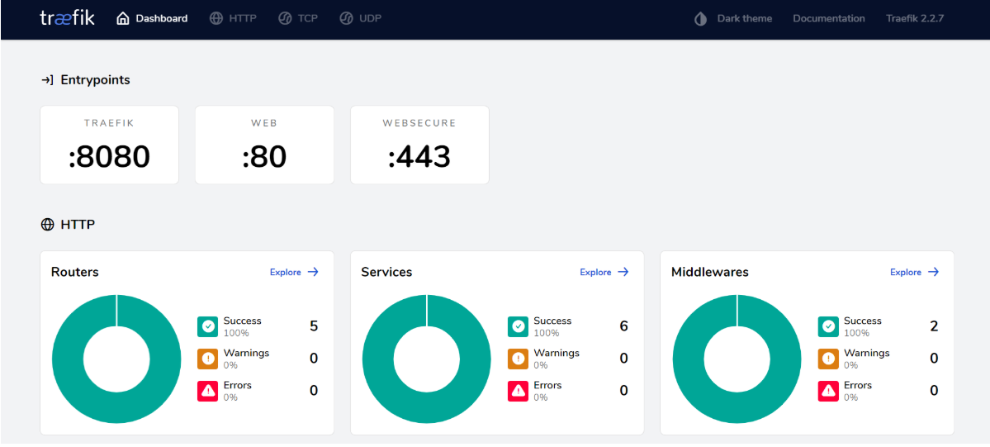Click Routers Errors triangle icon

208,391
